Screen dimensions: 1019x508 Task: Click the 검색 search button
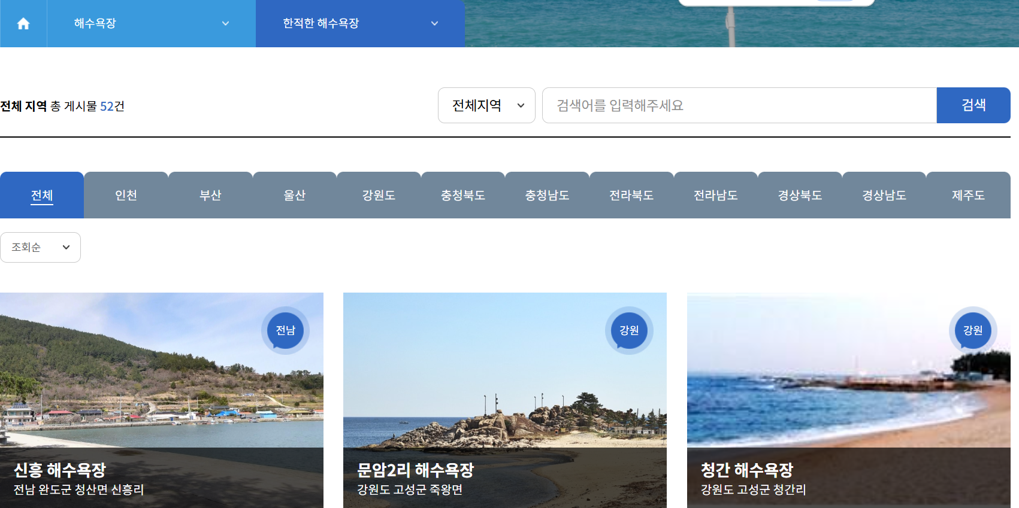click(x=973, y=105)
